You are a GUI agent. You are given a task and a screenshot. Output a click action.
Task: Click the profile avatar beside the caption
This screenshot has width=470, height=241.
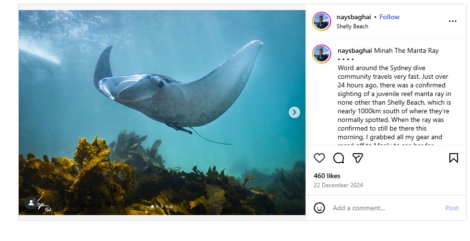[321, 54]
